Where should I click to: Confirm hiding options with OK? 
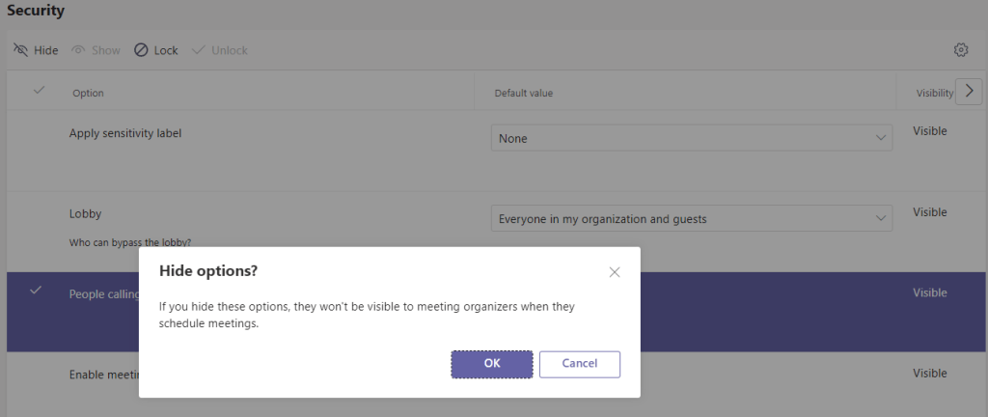point(491,364)
